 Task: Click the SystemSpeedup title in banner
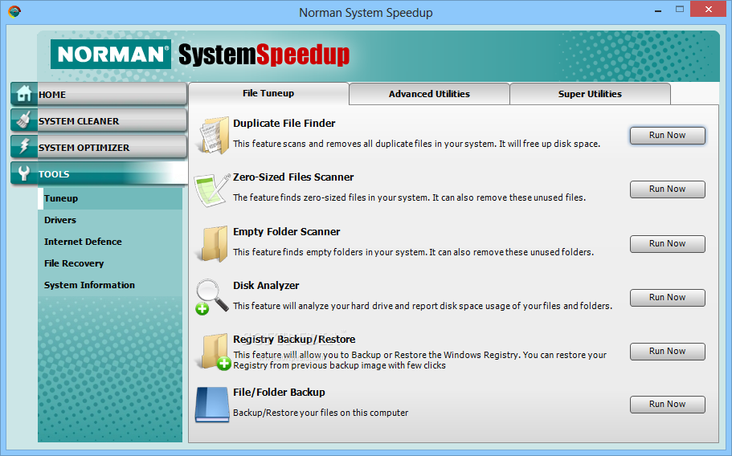(264, 55)
